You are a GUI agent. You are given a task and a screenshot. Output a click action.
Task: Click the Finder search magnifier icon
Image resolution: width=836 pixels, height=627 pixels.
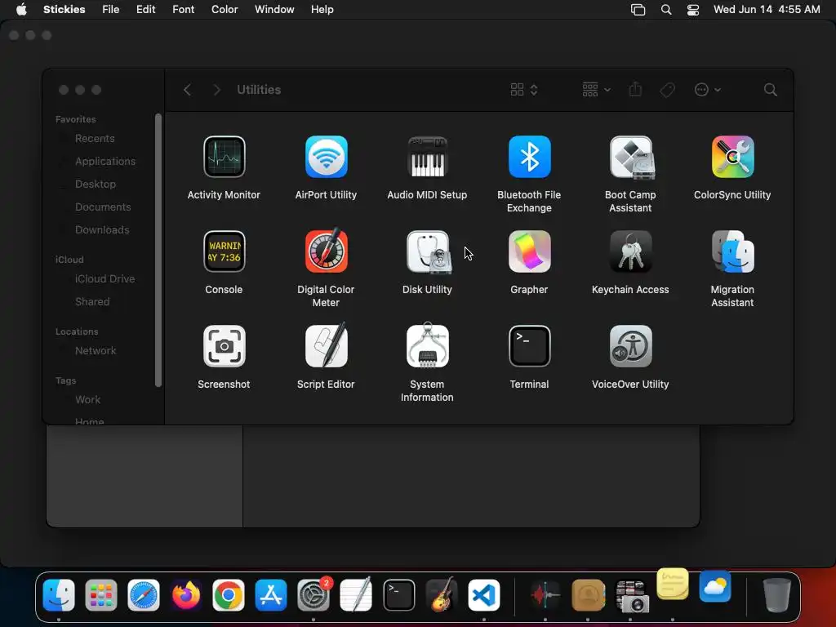(x=770, y=90)
